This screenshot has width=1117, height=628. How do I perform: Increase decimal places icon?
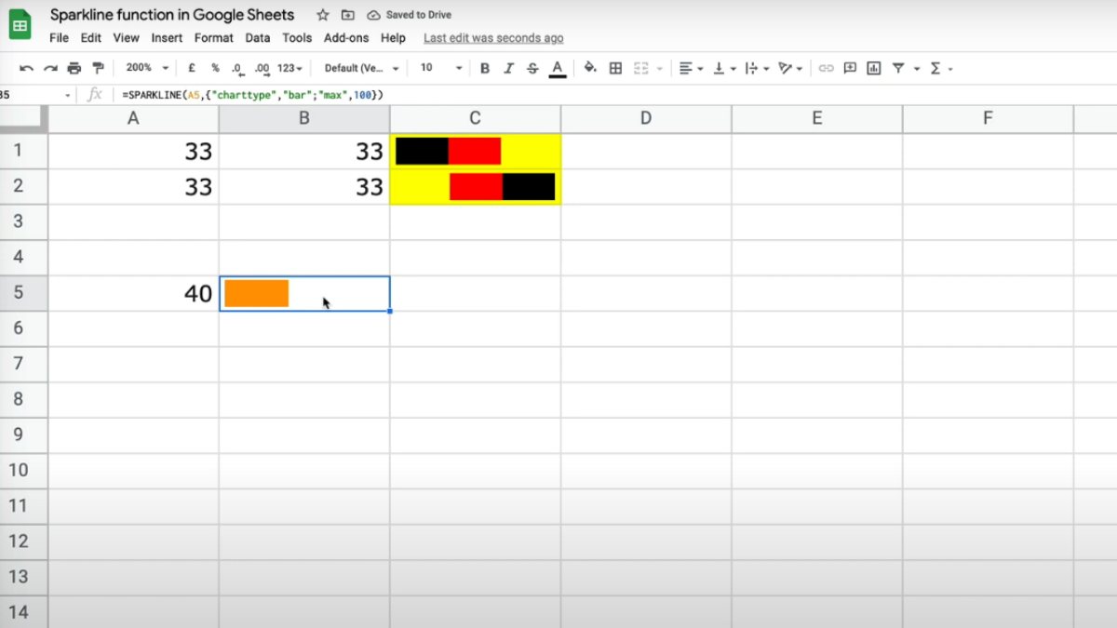[262, 68]
